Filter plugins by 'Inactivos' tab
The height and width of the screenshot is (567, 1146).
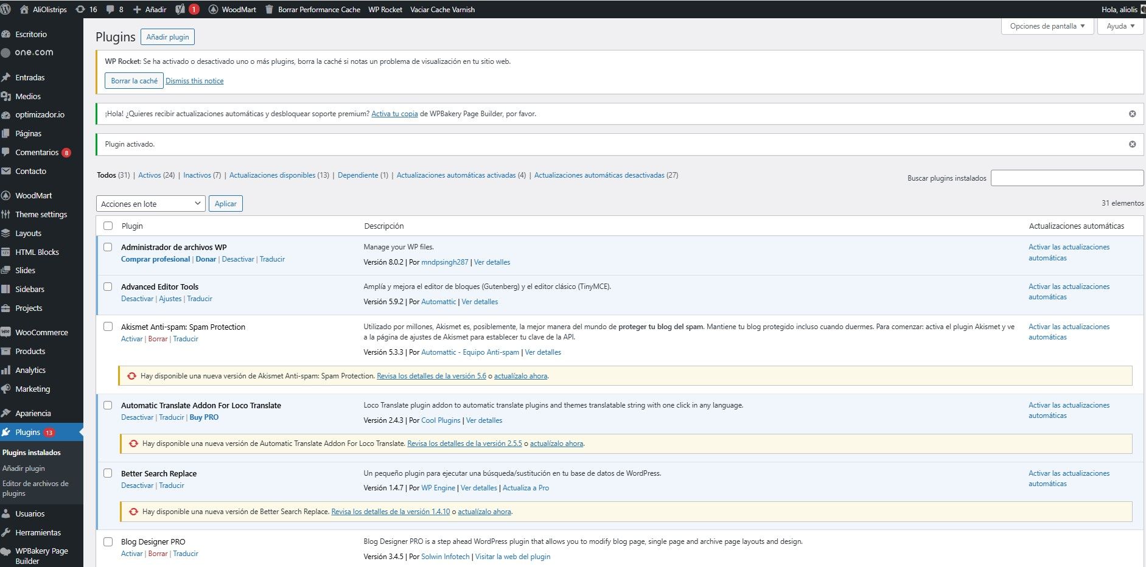tap(197, 175)
